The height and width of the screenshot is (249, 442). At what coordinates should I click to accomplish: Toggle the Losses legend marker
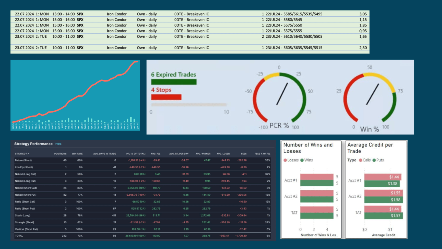[285, 160]
